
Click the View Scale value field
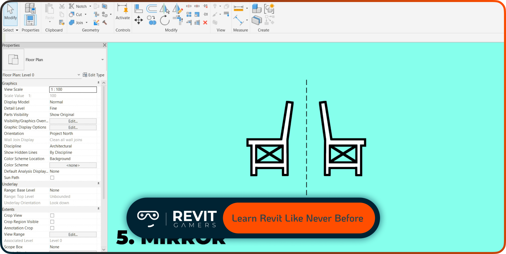(73, 89)
